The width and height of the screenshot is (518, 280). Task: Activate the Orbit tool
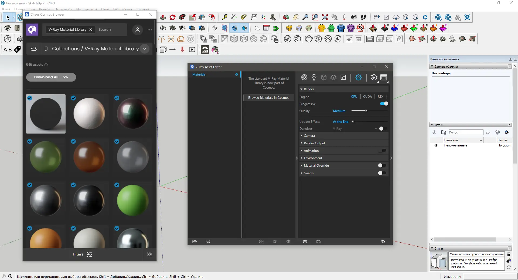click(286, 17)
